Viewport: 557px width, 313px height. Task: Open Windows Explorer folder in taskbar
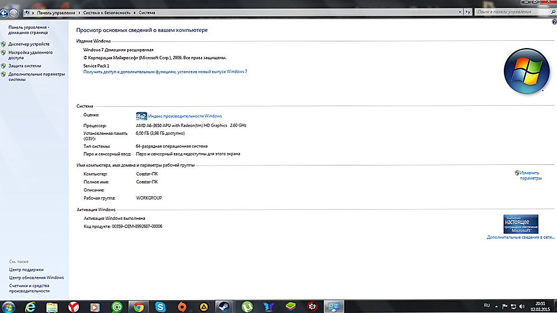point(52,307)
